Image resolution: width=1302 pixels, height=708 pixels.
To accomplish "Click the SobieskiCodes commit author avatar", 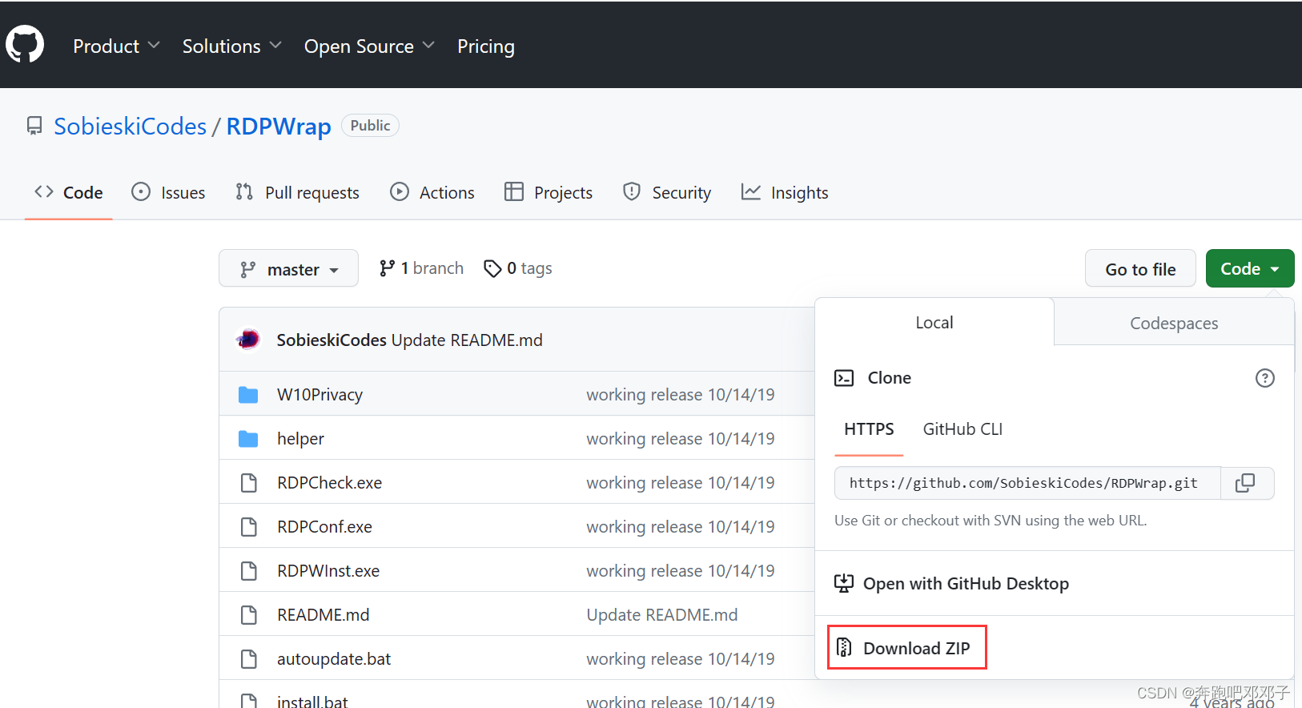I will 248,340.
